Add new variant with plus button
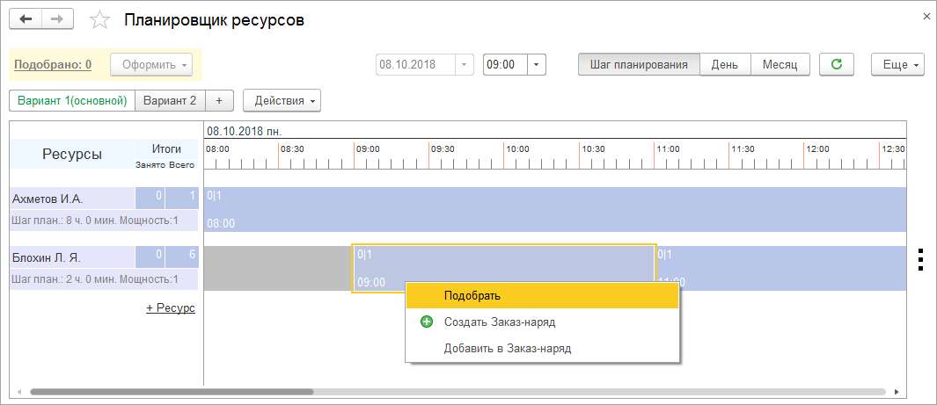Viewport: 937px width, 405px height. point(219,100)
